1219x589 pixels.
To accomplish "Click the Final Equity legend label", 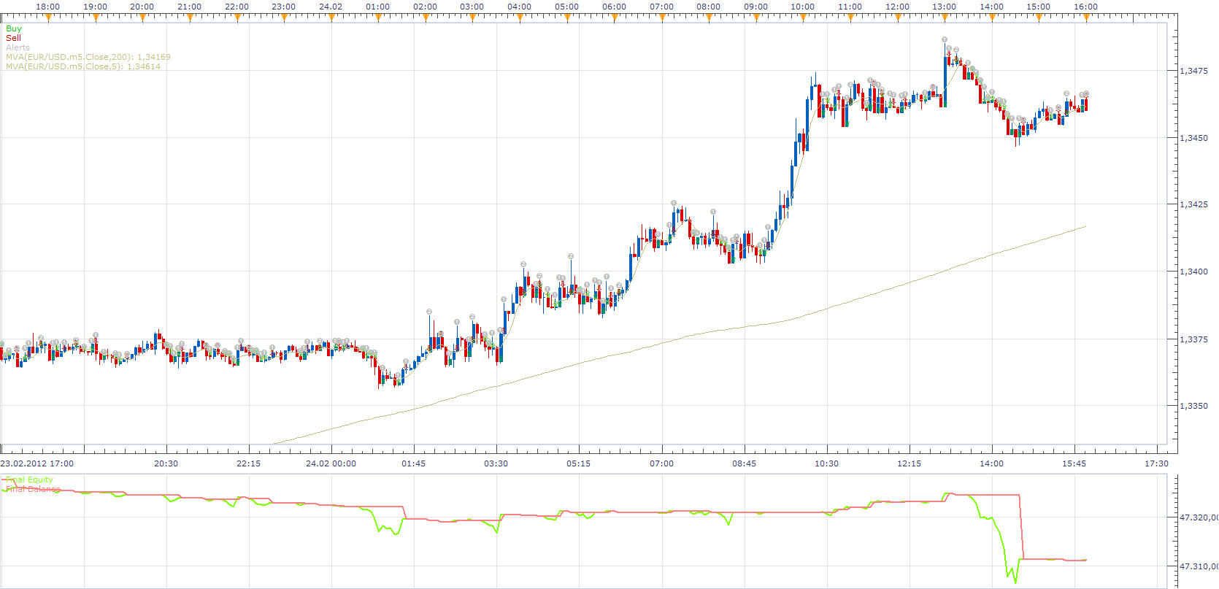I will [x=30, y=480].
